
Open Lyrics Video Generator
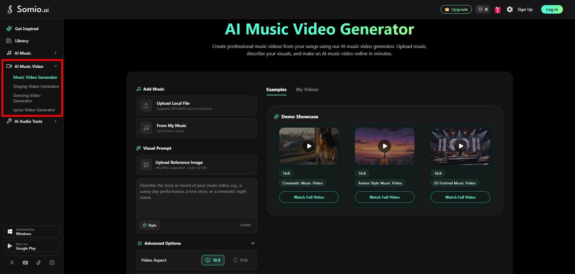pyautogui.click(x=34, y=110)
